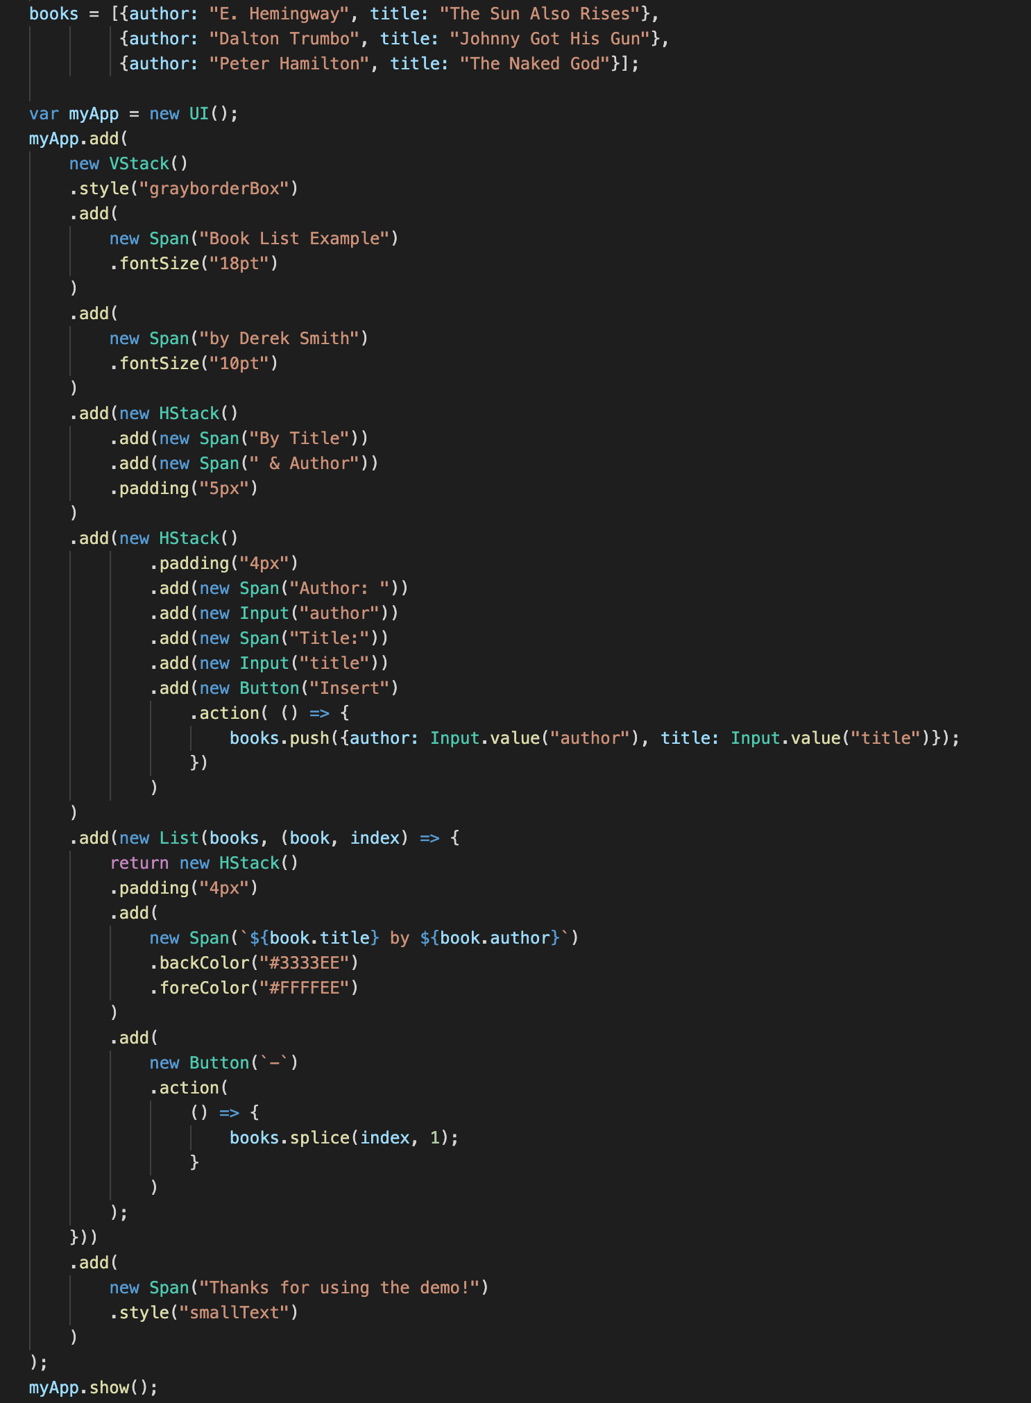Click the return keyword
This screenshot has width=1031, height=1403.
point(139,863)
